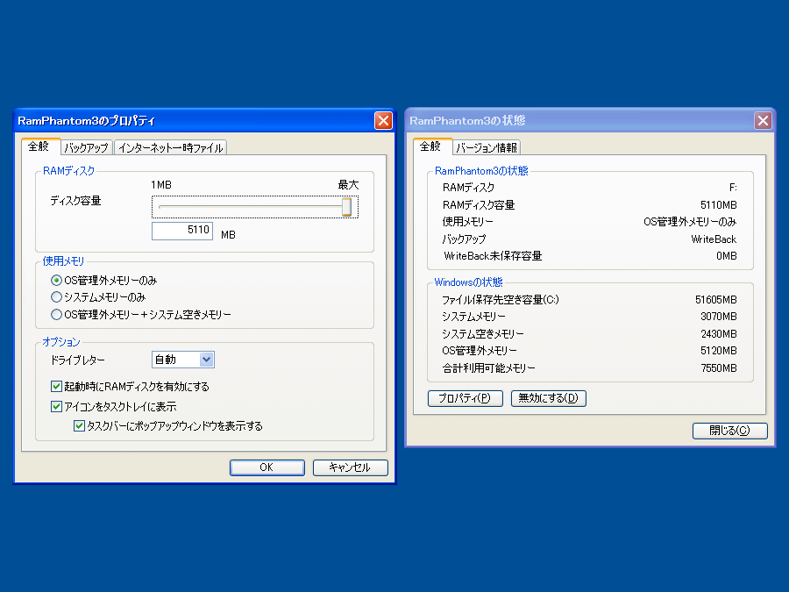Toggle 起動時にRAMディスクを有効にする checkbox

(x=56, y=386)
